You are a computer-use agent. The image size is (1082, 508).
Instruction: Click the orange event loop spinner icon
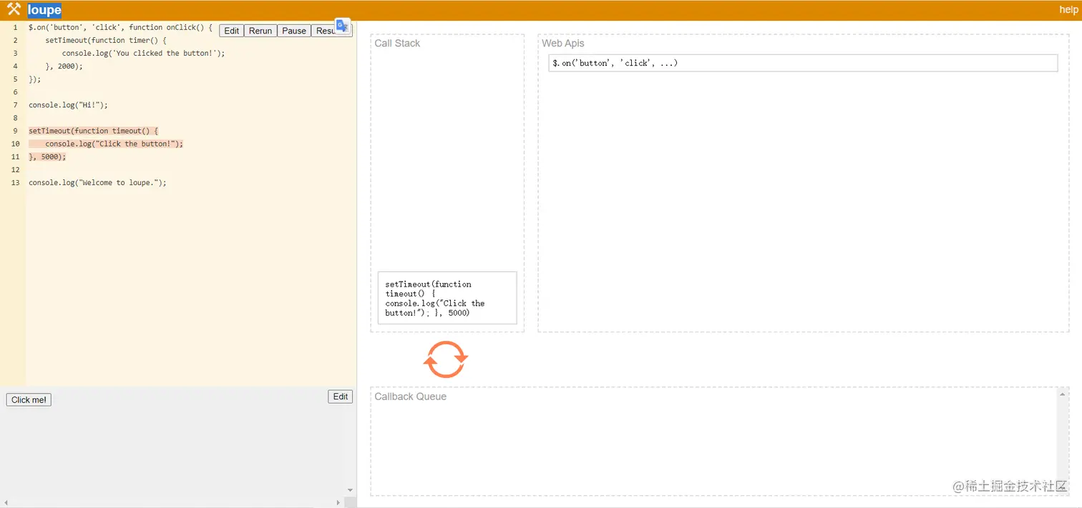point(445,359)
